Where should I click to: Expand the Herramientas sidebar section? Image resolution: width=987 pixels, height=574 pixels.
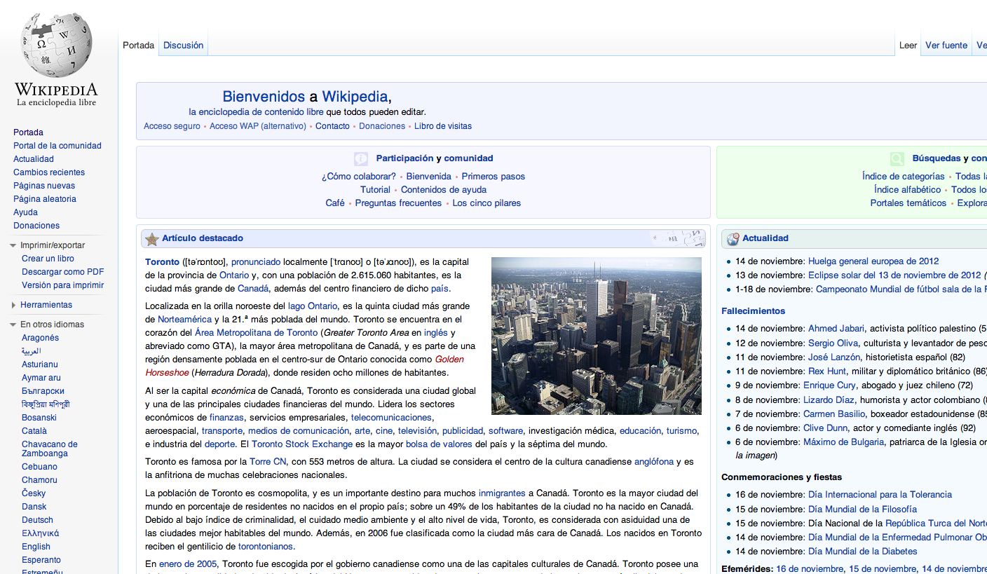[x=13, y=305]
